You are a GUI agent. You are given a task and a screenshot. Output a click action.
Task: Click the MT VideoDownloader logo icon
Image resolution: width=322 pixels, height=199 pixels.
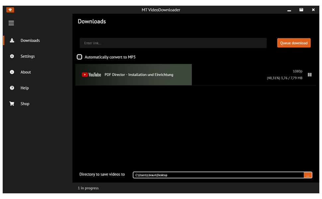click(10, 10)
